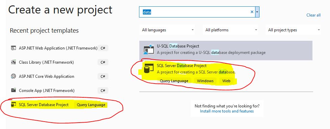Screen dimensions: 330x129
Task: Click C# tag beside Class Library
Action: (x=103, y=62)
